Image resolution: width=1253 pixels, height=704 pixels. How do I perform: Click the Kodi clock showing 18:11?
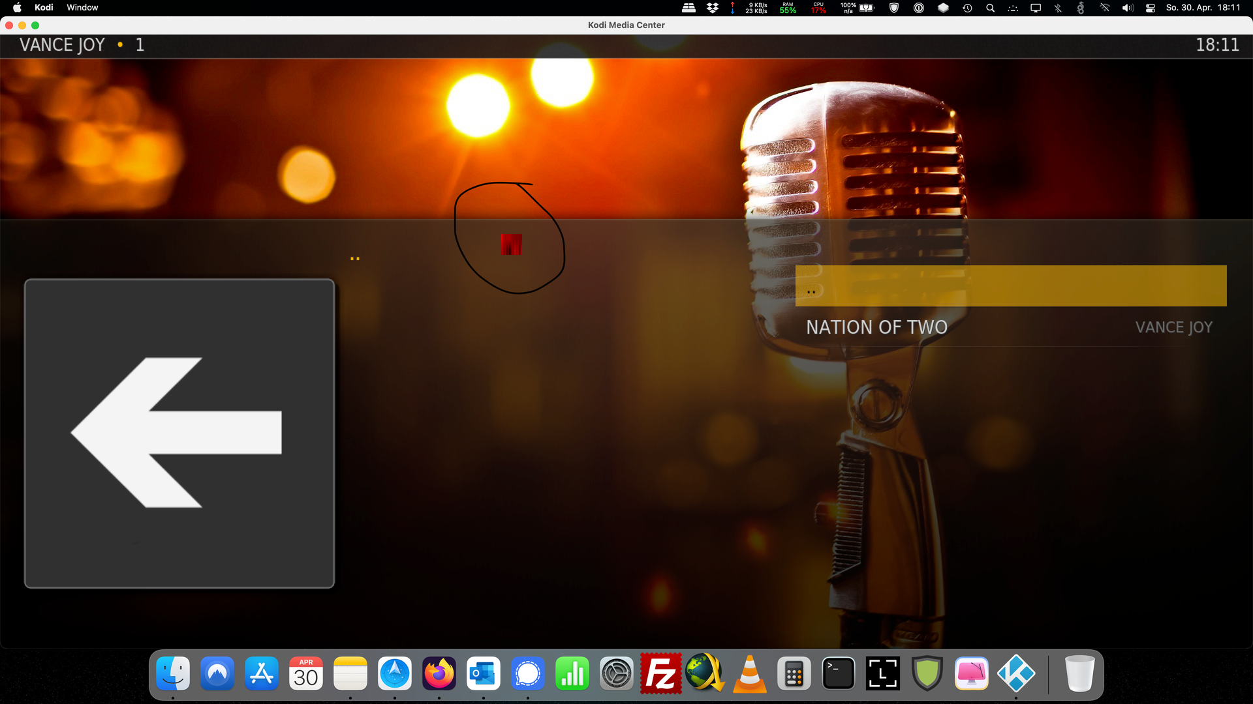pyautogui.click(x=1217, y=45)
